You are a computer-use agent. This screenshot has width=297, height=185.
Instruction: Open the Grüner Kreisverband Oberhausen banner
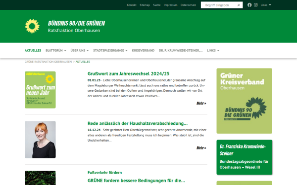coord(245,101)
